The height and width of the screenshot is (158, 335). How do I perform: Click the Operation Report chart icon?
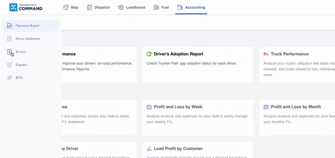[9, 26]
